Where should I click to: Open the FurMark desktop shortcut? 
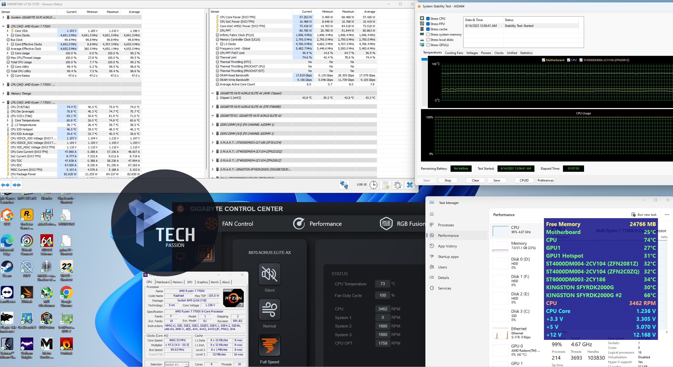66,344
